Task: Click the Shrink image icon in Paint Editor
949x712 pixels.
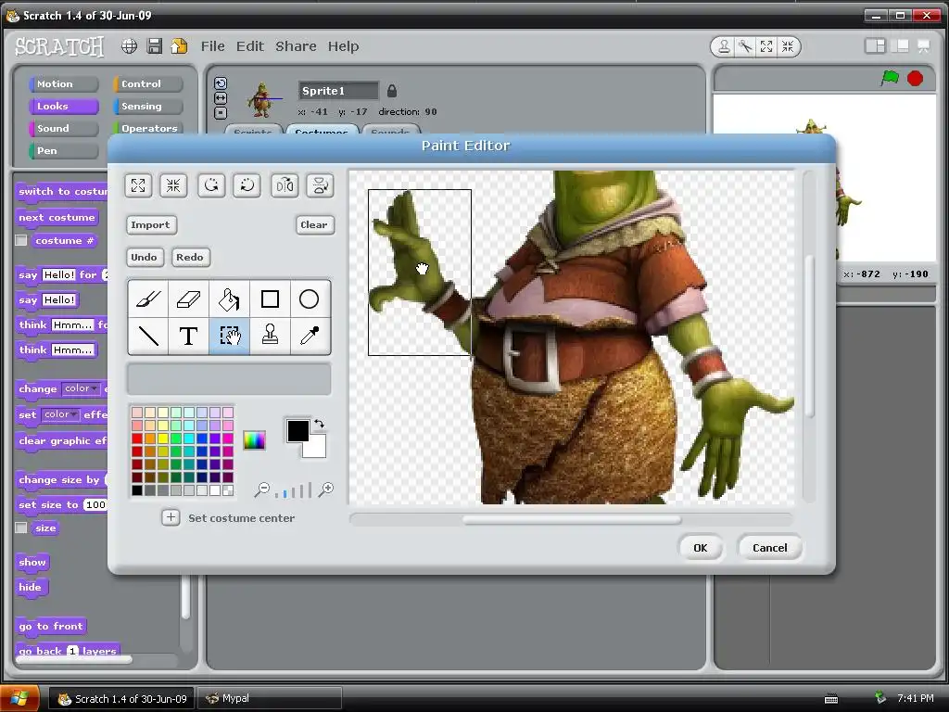Action: coord(173,185)
